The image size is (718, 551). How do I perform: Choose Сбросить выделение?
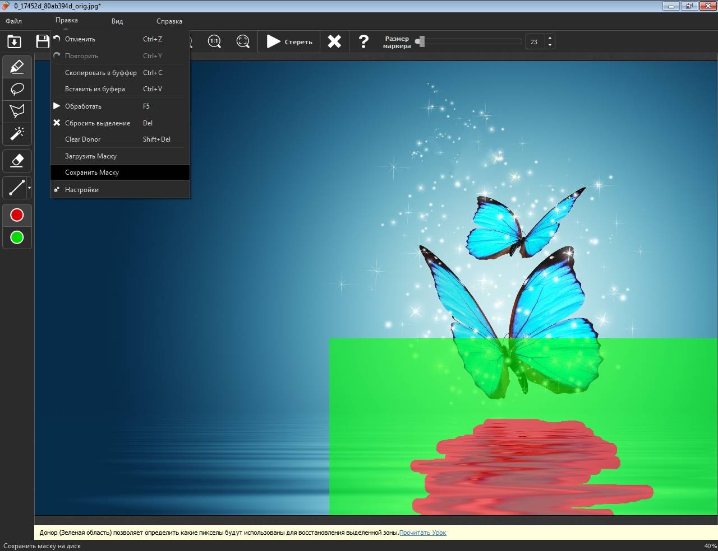120,123
